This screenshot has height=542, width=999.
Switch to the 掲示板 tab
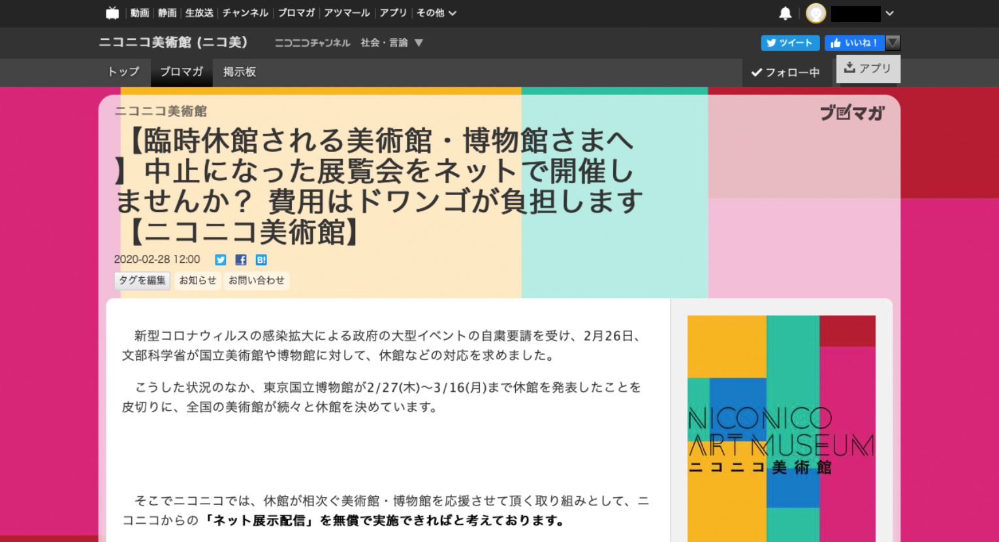coord(240,72)
